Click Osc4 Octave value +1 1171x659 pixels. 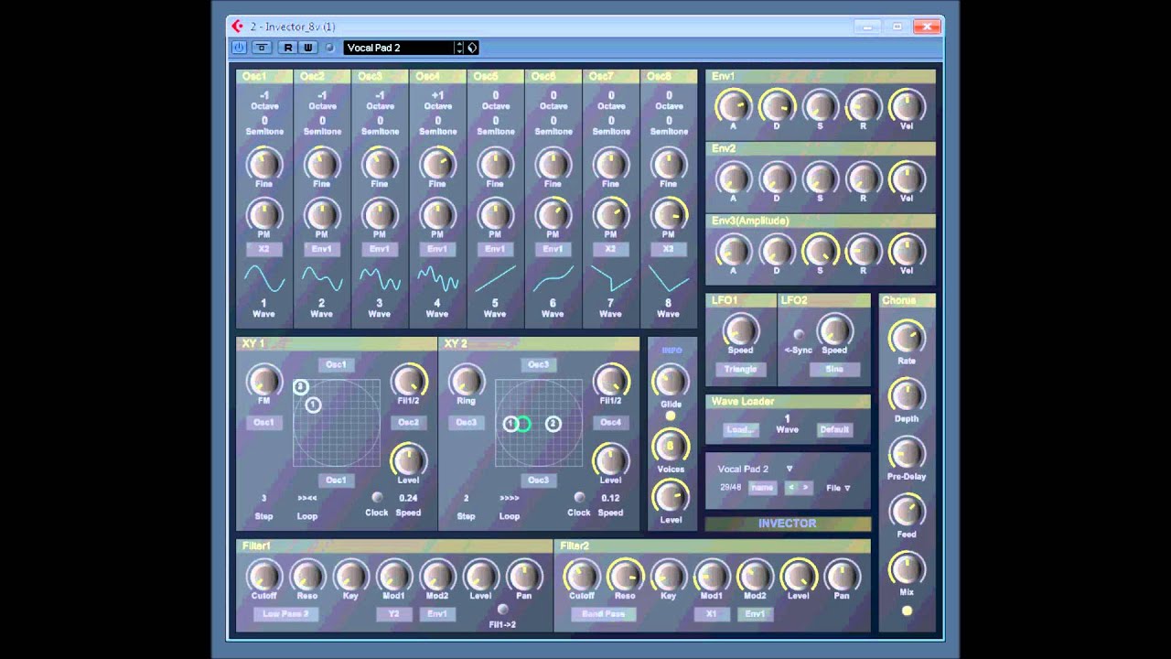pos(437,95)
